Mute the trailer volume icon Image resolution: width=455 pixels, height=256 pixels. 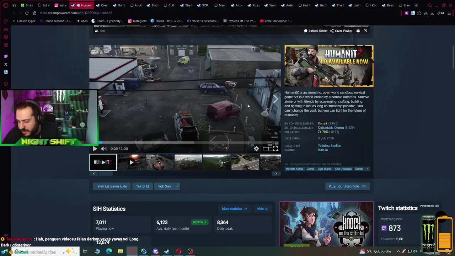pos(103,149)
